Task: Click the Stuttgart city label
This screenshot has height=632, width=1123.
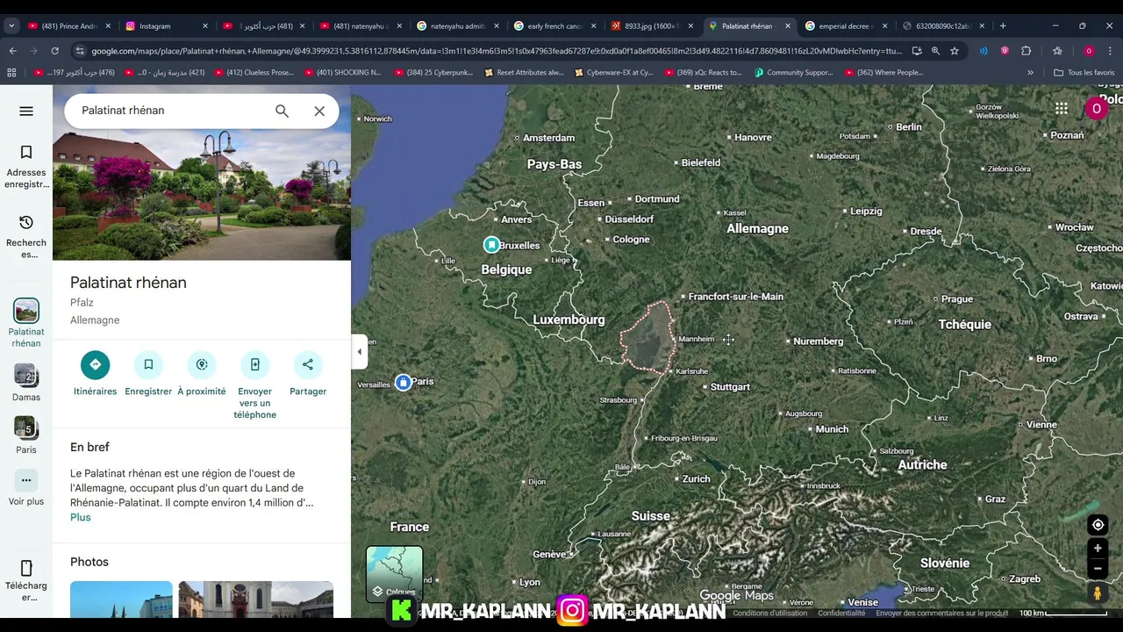Action: point(730,387)
